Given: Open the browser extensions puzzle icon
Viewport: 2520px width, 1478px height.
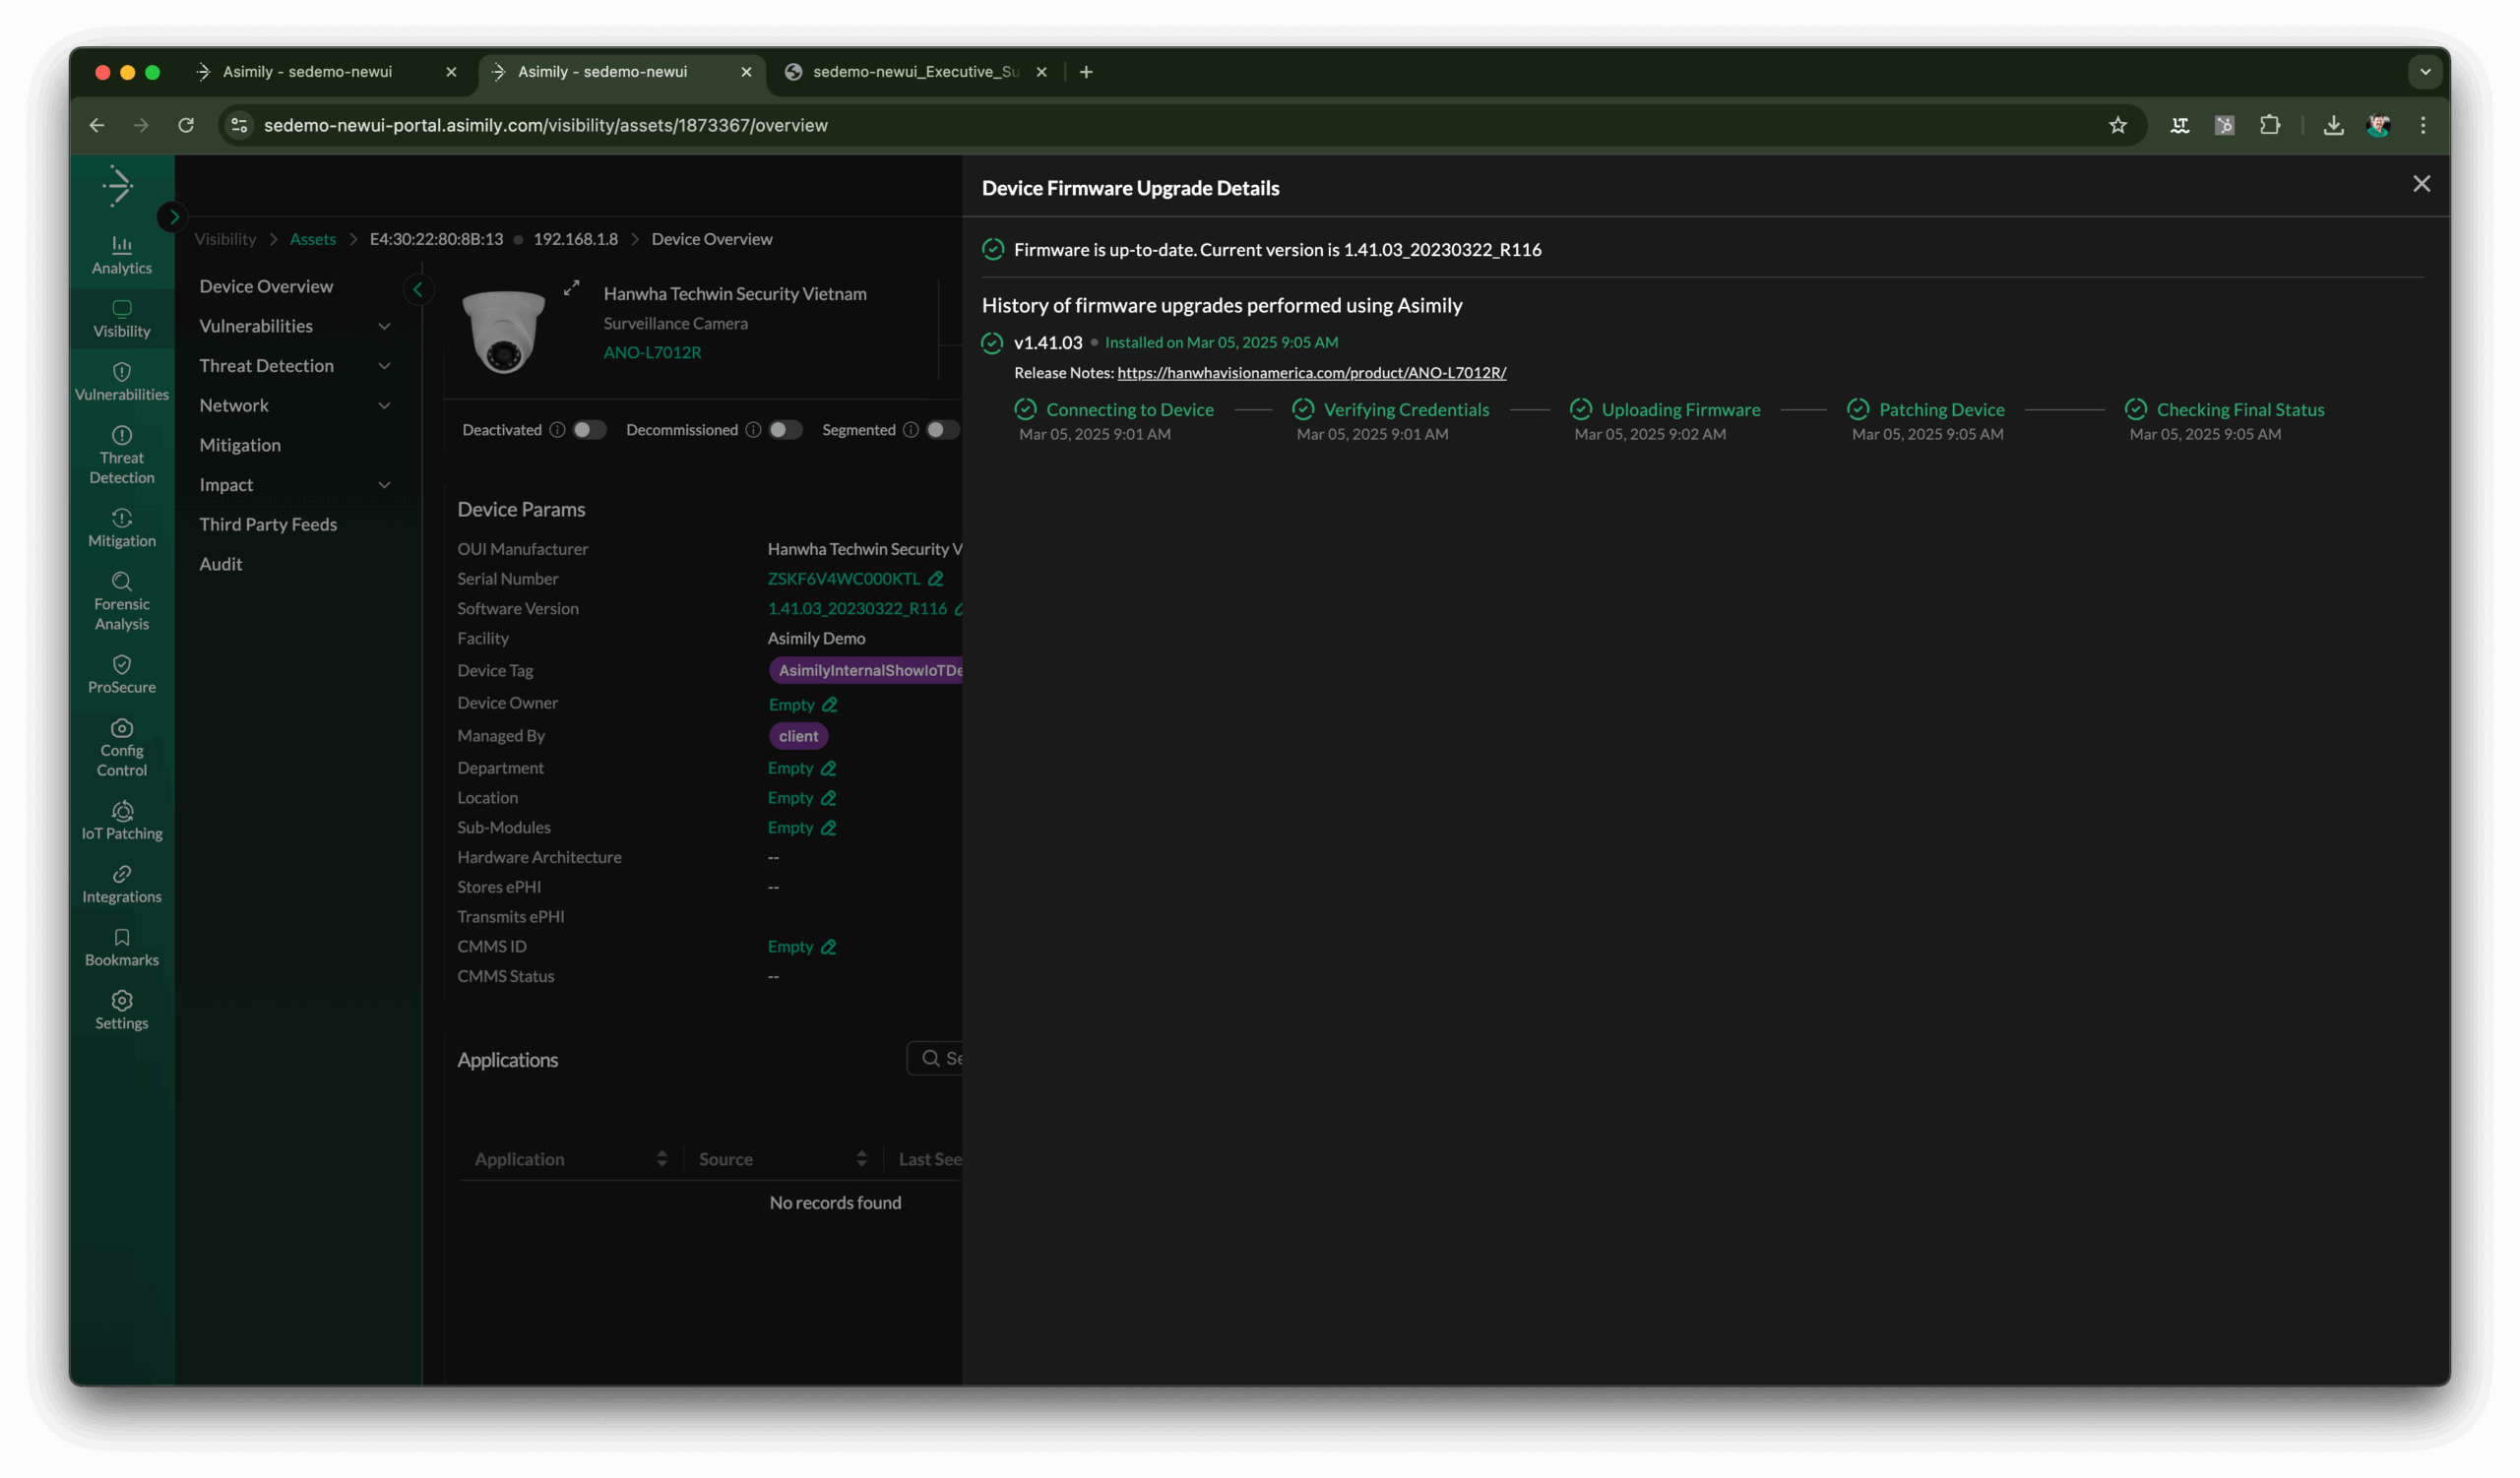Looking at the screenshot, I should click(x=2269, y=125).
